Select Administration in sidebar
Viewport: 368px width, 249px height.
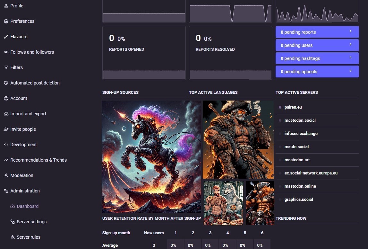click(25, 191)
